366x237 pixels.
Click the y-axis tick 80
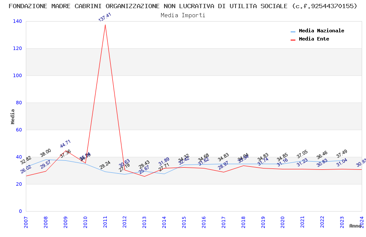click(x=19, y=103)
